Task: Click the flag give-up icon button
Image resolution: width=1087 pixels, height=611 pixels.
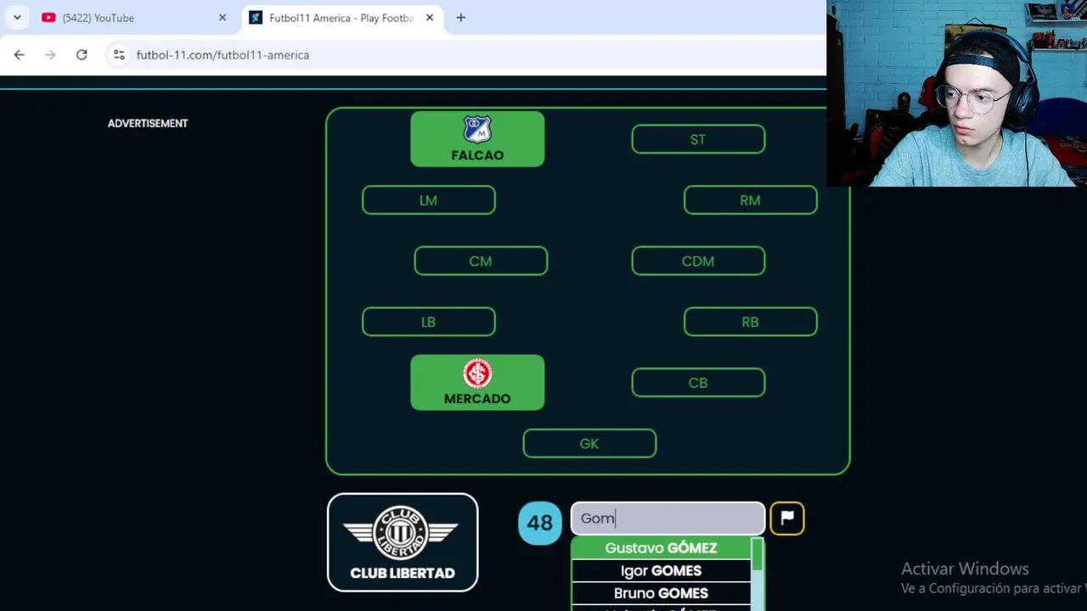Action: click(787, 519)
